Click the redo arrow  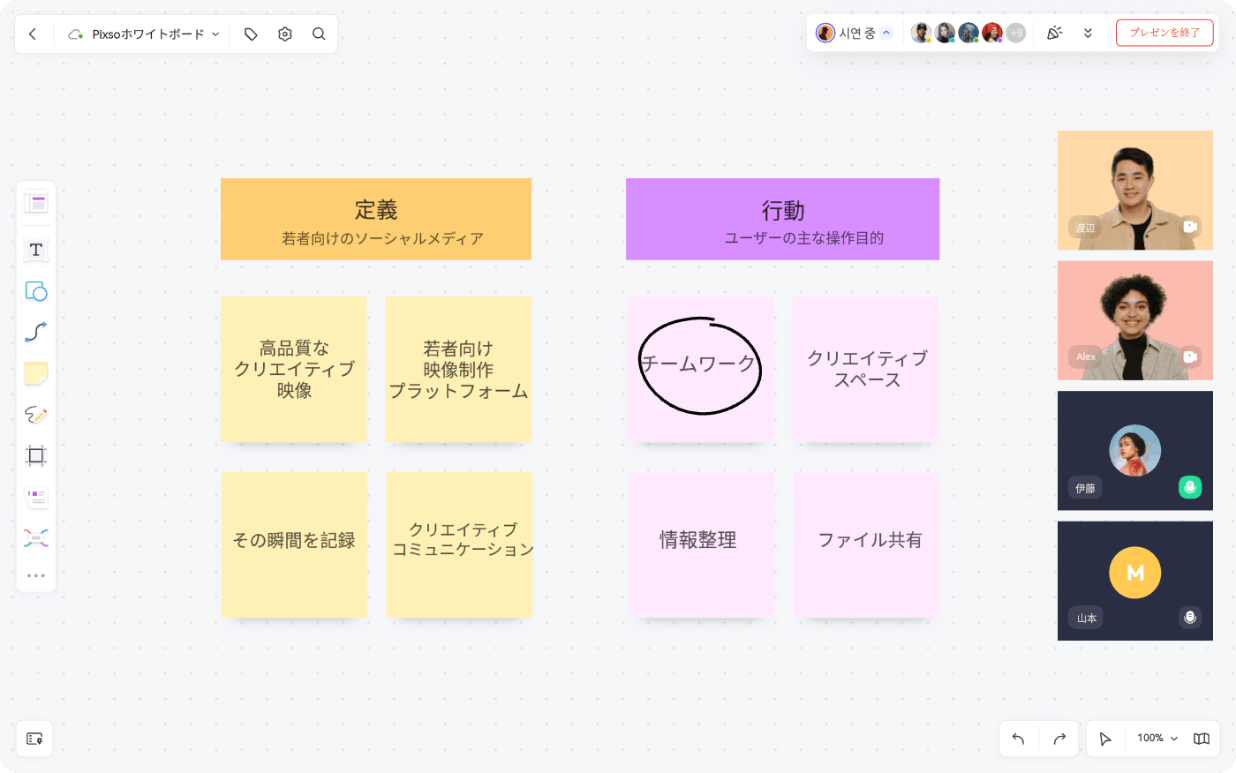[1059, 739]
